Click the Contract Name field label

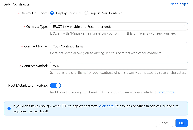click(x=36, y=46)
